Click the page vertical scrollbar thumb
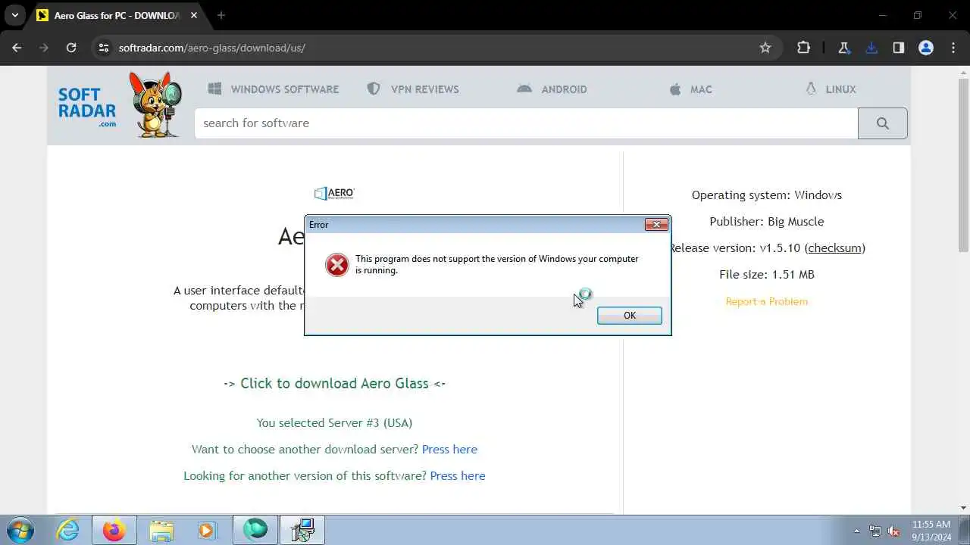Viewport: 970px width, 545px height. click(963, 165)
